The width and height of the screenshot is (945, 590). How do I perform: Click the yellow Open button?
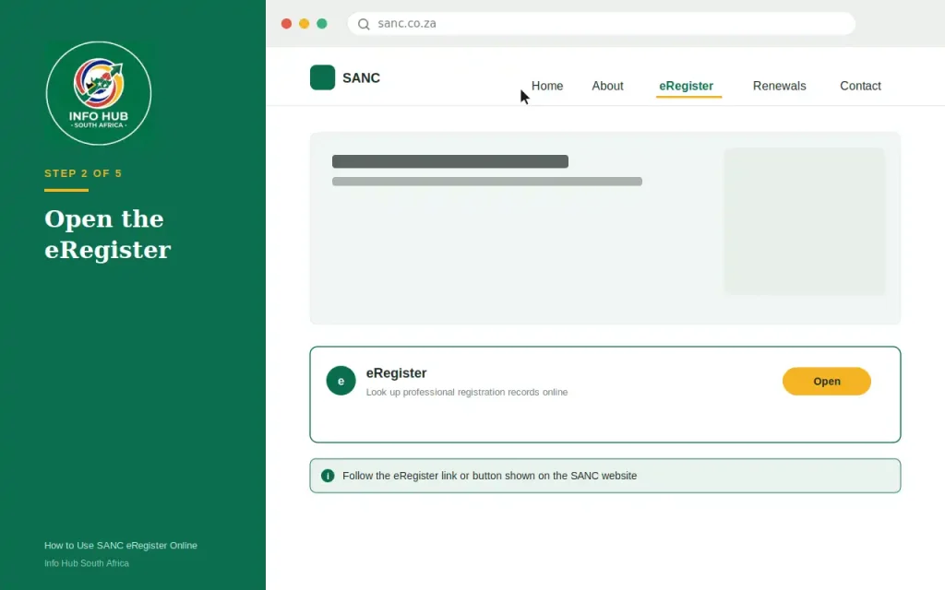click(x=826, y=381)
